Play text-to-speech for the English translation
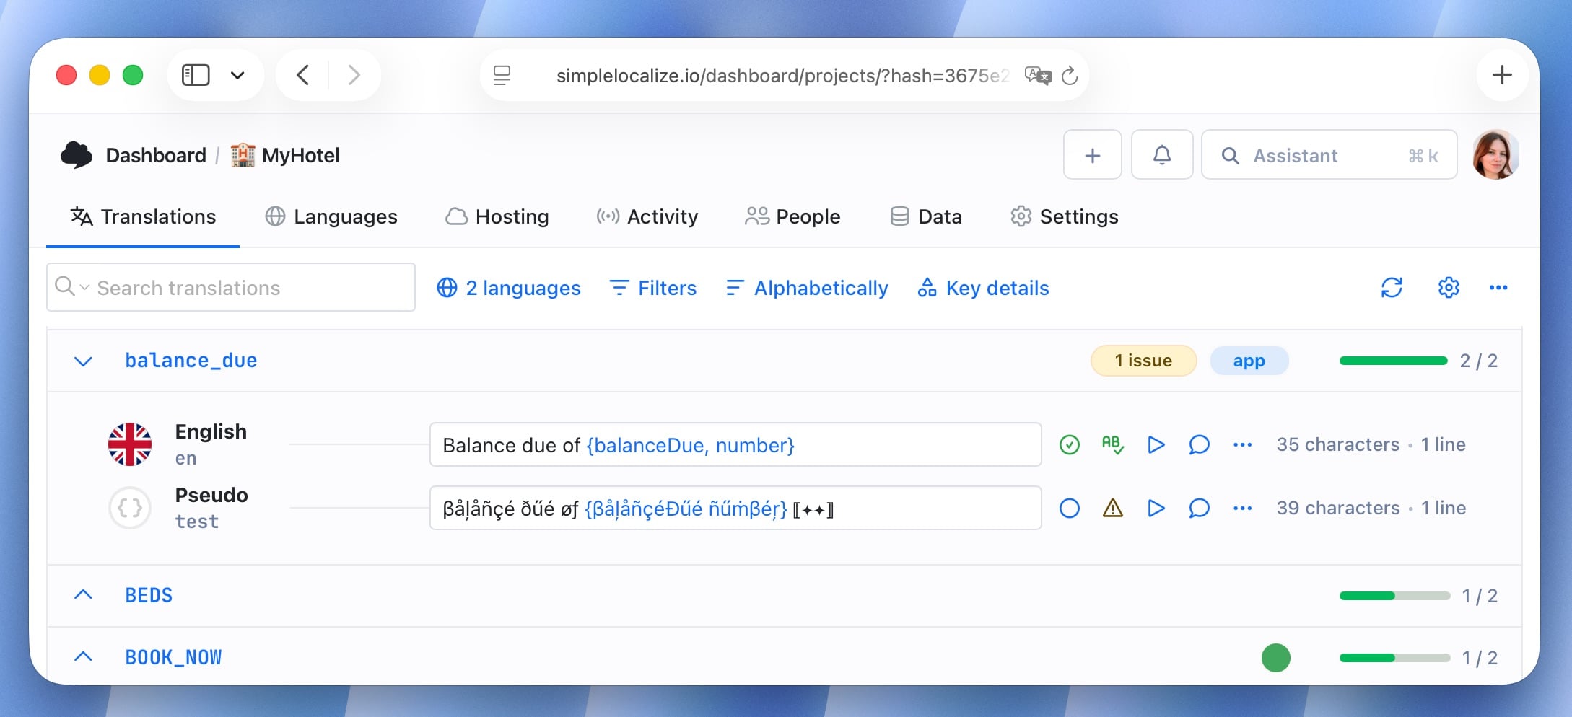1572x717 pixels. (x=1156, y=445)
